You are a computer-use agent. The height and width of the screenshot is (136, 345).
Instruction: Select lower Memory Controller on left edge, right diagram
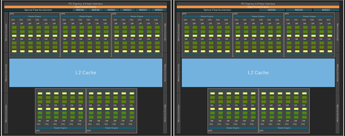click(178, 113)
